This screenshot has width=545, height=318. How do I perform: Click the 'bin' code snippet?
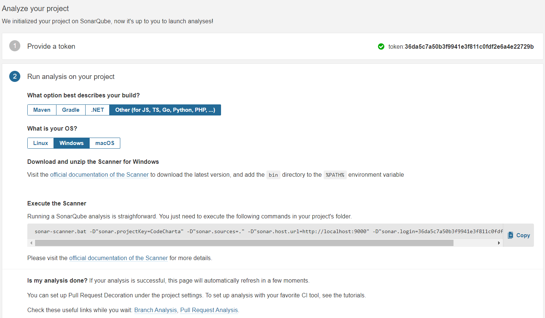coord(273,175)
